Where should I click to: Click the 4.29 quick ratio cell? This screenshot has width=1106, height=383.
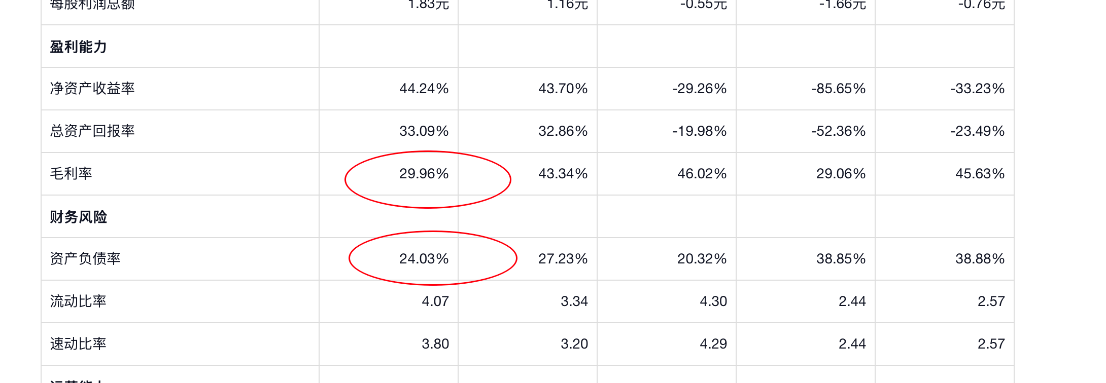(x=713, y=344)
